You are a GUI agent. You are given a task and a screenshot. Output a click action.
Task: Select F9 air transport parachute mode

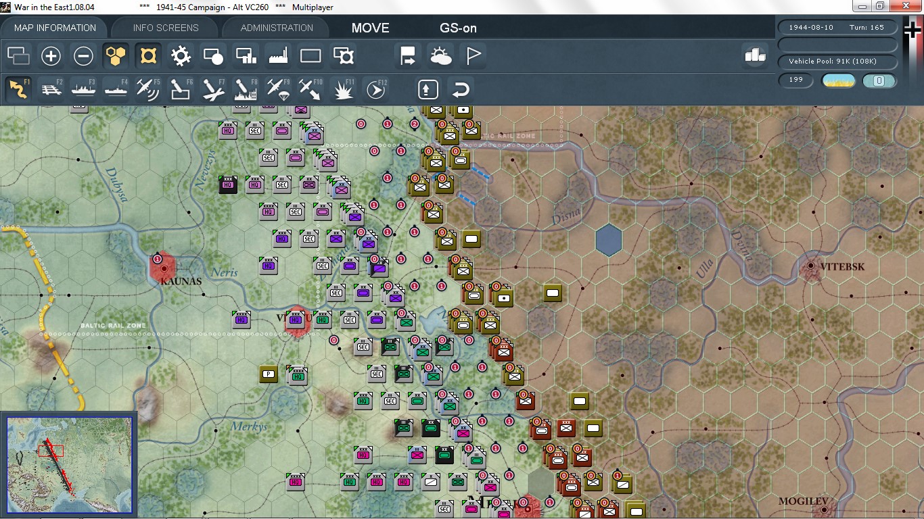pyautogui.click(x=279, y=89)
